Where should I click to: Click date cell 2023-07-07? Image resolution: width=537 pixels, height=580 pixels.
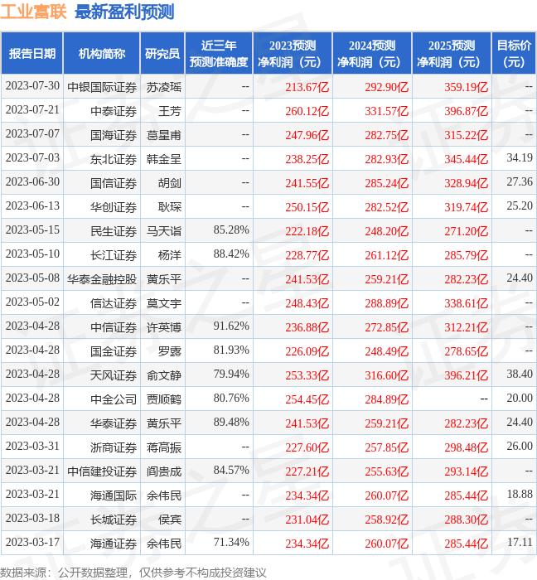coord(32,134)
